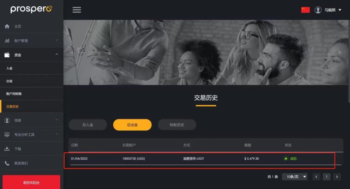
Task: Open the 10条/页 page size dropdown
Action: [x=295, y=177]
